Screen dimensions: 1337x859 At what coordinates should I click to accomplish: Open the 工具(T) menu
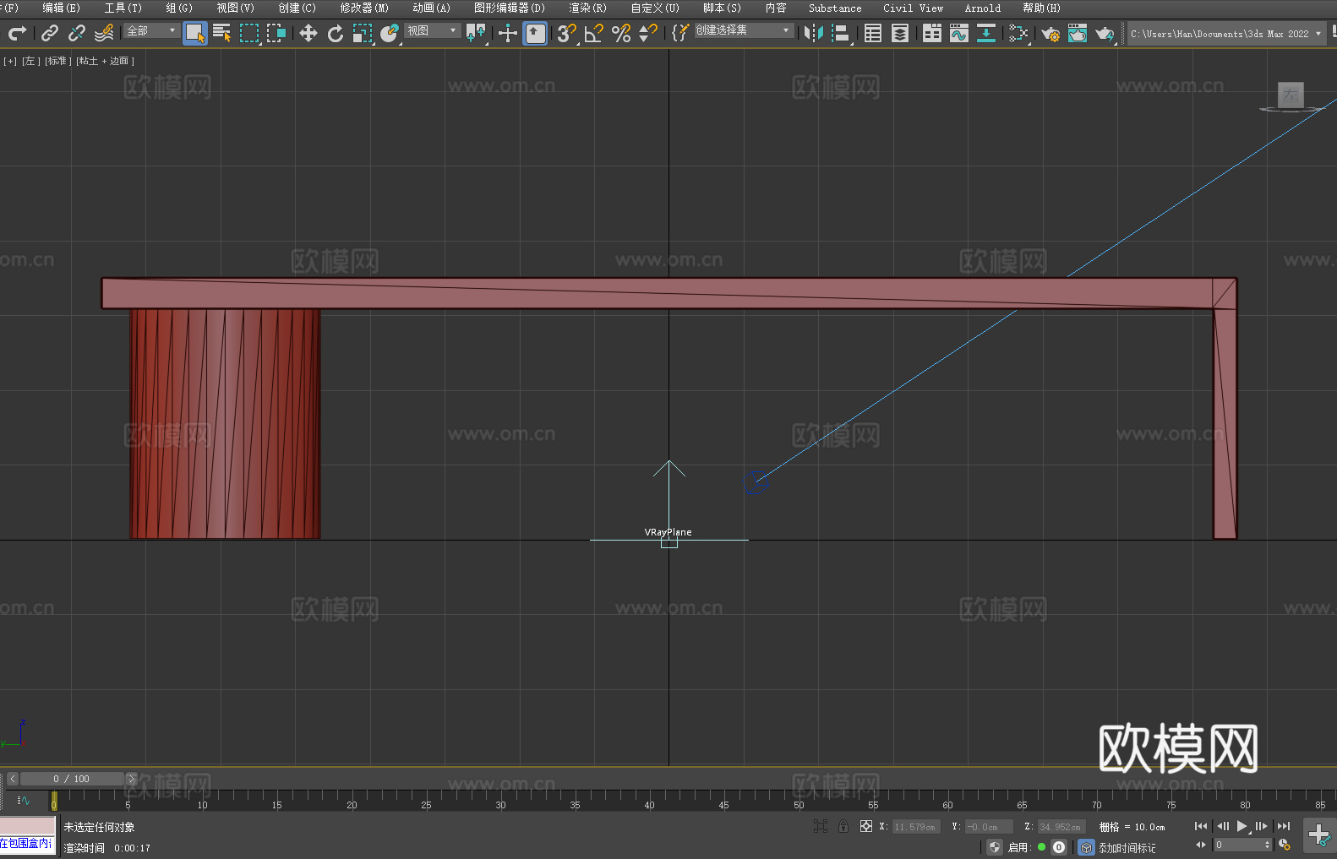(123, 8)
